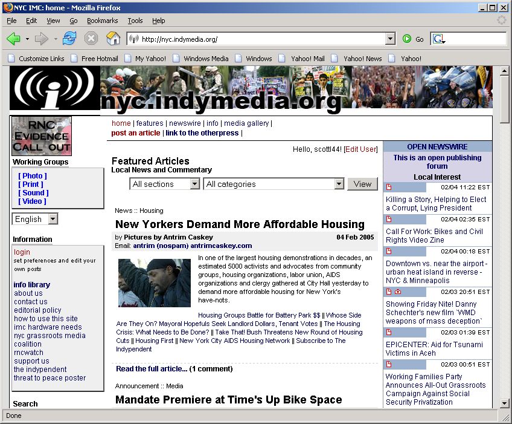This screenshot has width=512, height=424.
Task: Click document icon for 02/03 00:51 post
Action: [389, 364]
